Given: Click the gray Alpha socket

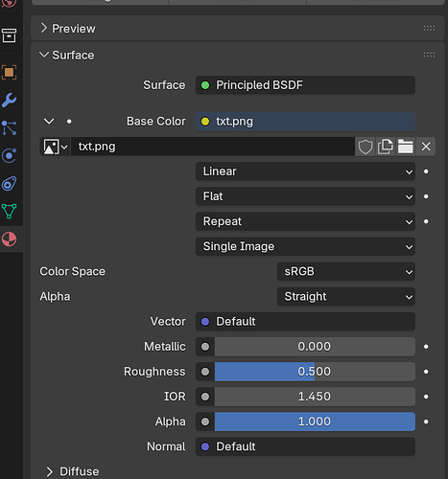Looking at the screenshot, I should coord(205,422).
